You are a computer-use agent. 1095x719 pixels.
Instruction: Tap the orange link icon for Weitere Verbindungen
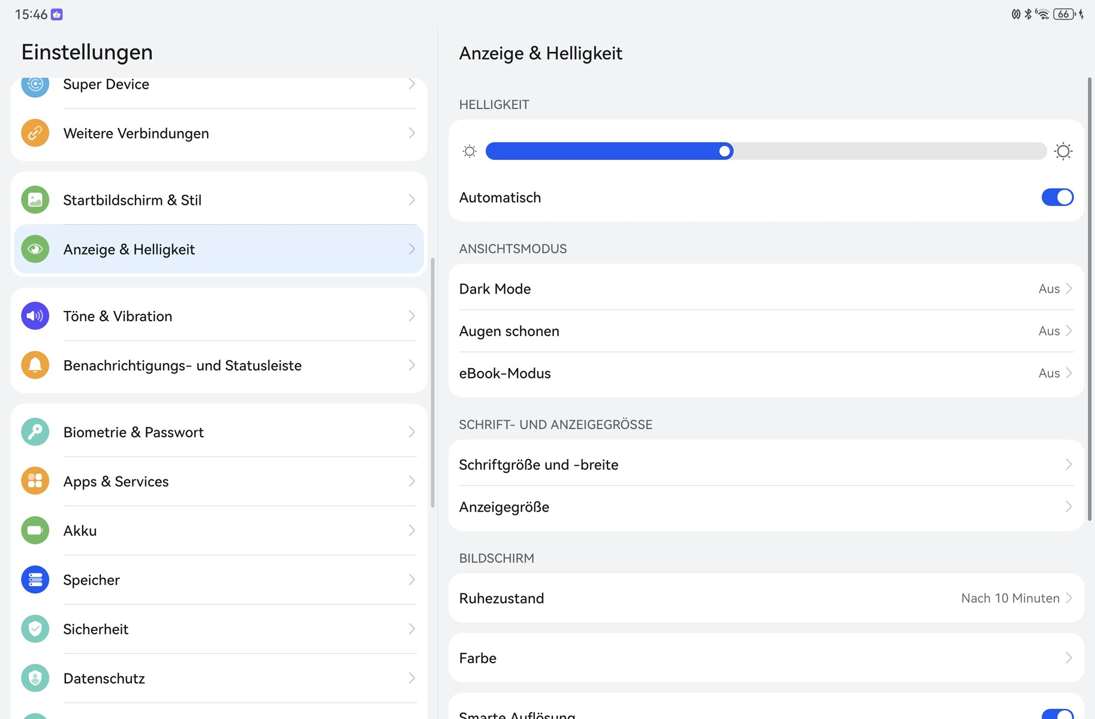tap(35, 133)
